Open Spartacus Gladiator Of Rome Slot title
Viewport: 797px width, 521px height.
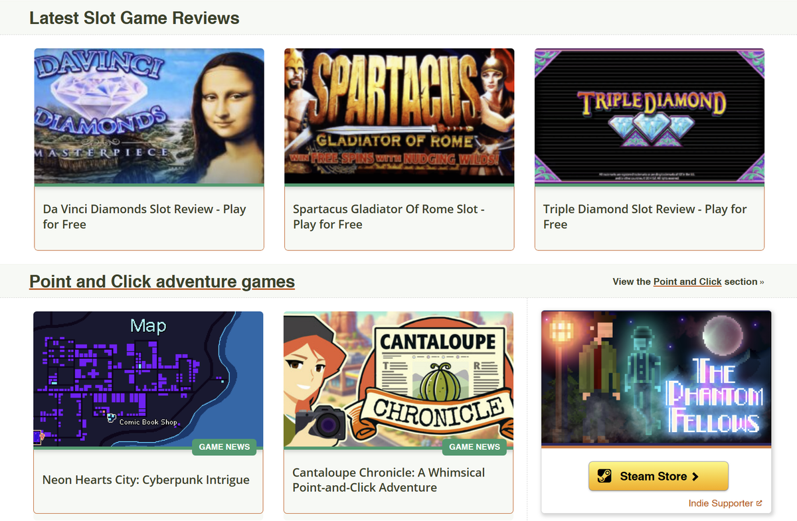click(x=389, y=216)
